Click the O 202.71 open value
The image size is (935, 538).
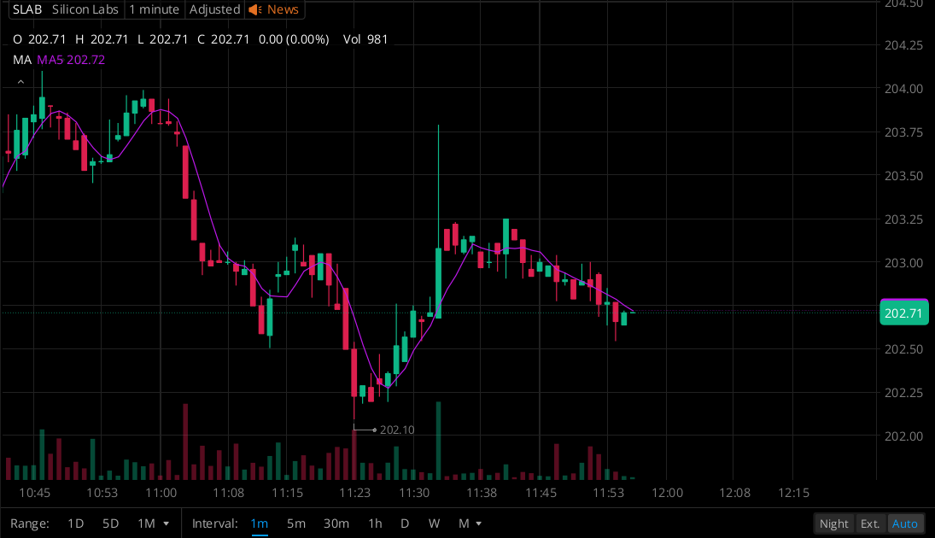(x=39, y=39)
